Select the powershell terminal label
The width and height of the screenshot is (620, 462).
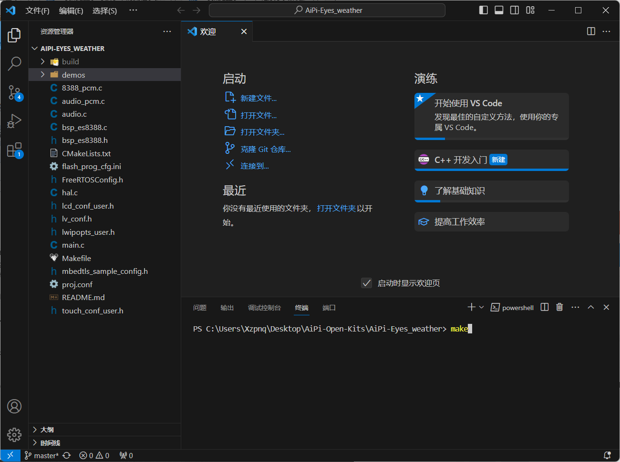tap(512, 308)
